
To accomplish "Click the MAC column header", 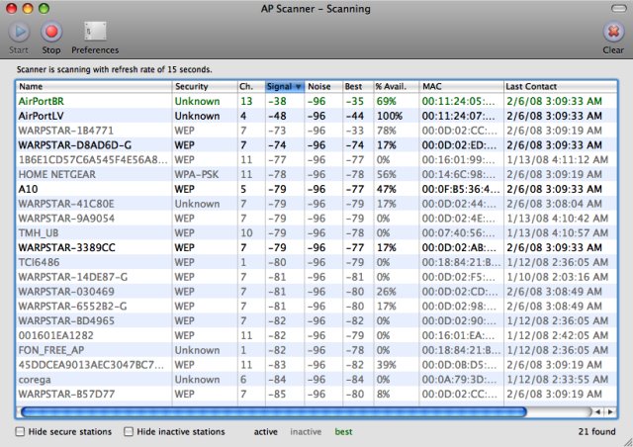I will click(x=460, y=87).
